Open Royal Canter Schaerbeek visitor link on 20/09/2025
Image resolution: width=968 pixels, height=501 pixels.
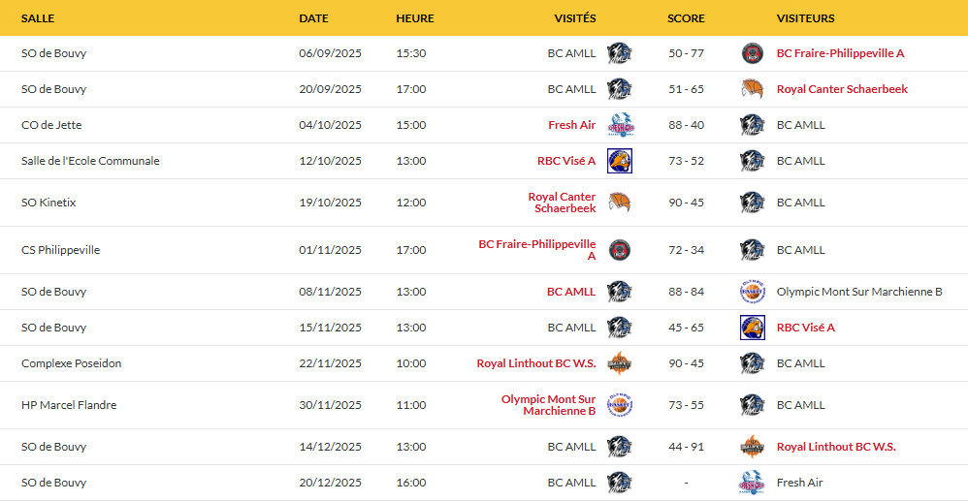(x=842, y=89)
